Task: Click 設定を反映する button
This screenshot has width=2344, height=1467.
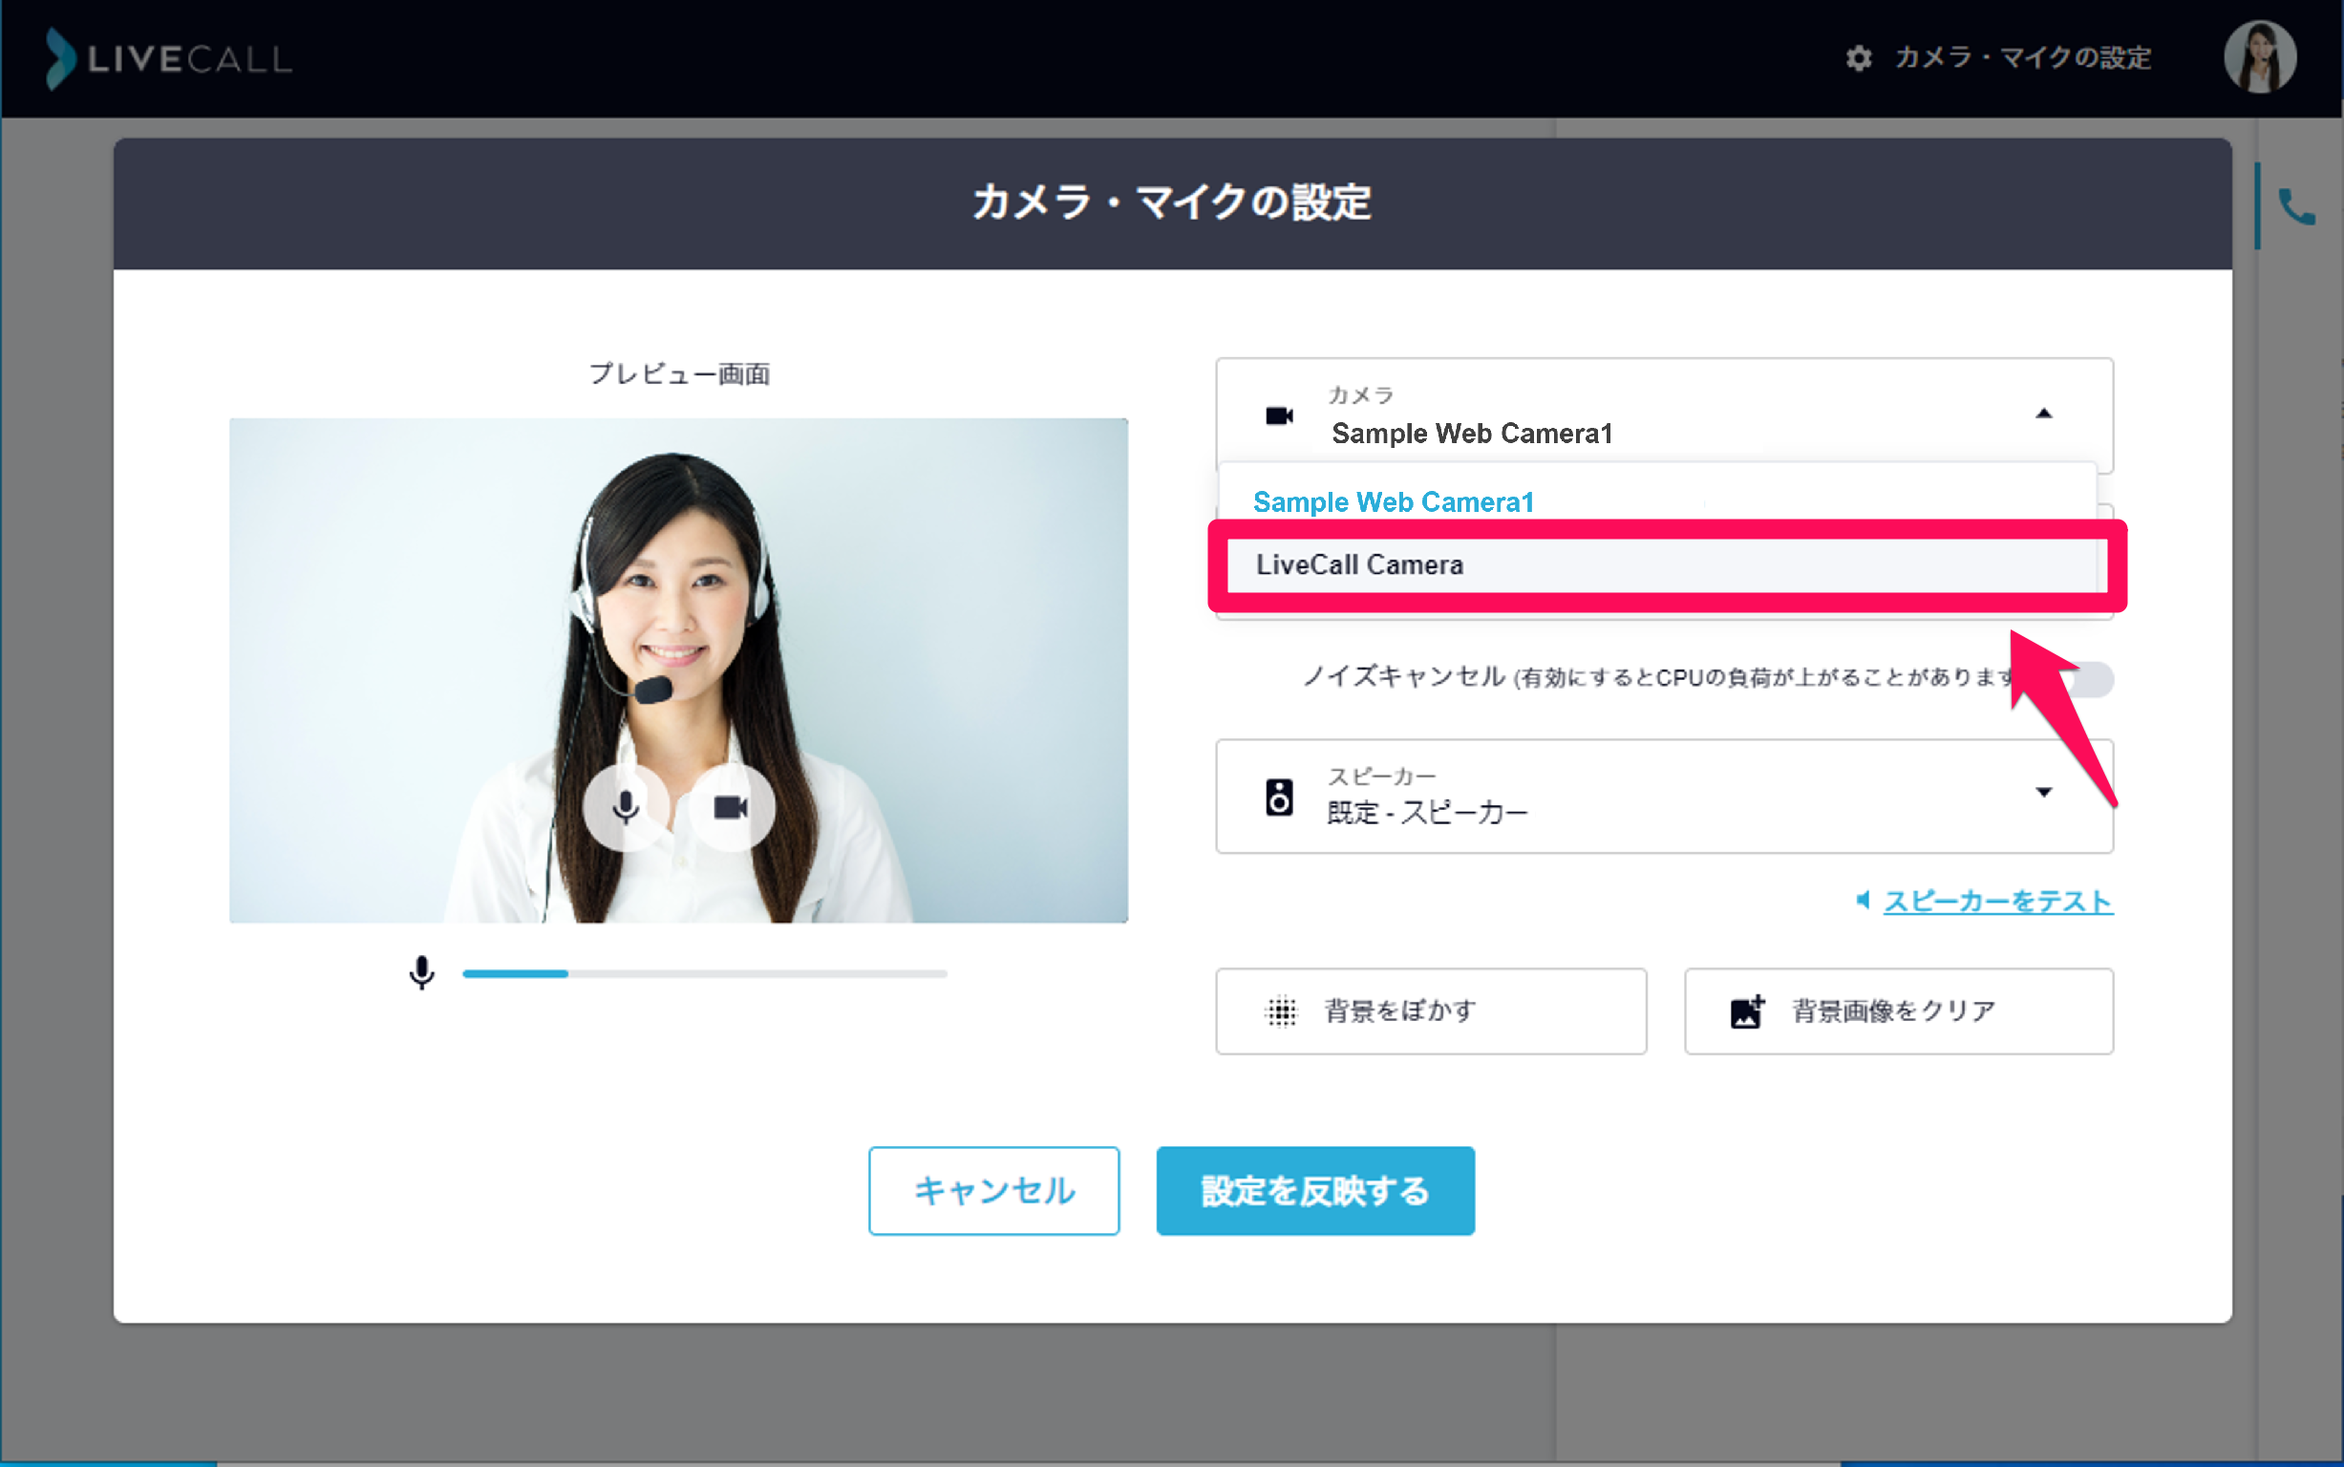Action: 1314,1190
